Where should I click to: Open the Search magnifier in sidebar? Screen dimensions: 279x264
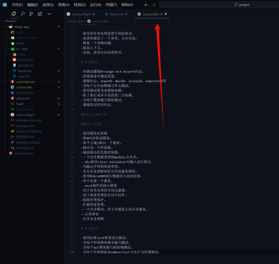(22, 14)
